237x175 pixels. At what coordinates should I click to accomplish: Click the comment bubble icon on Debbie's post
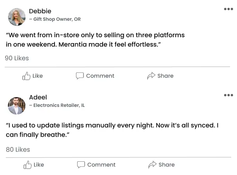point(80,76)
